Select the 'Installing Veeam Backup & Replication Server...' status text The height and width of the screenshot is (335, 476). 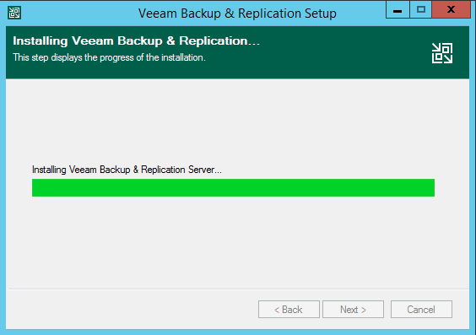(127, 170)
